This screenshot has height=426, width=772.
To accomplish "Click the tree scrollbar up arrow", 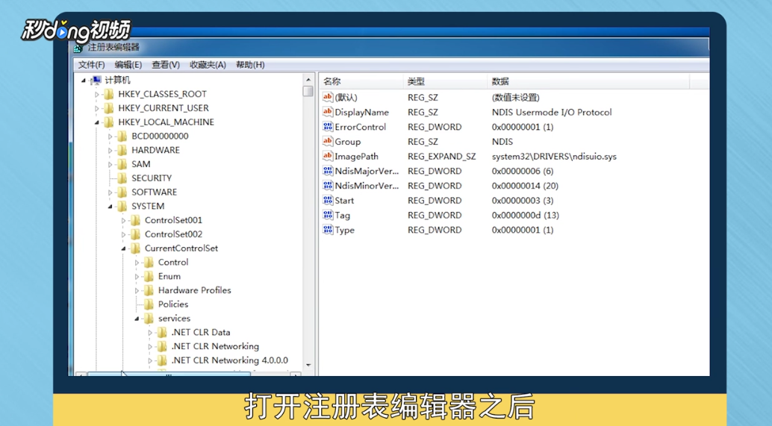I will click(308, 80).
